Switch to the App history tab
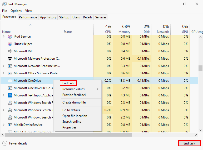Image resolution: width=203 pixels, height=150 pixels. click(48, 17)
